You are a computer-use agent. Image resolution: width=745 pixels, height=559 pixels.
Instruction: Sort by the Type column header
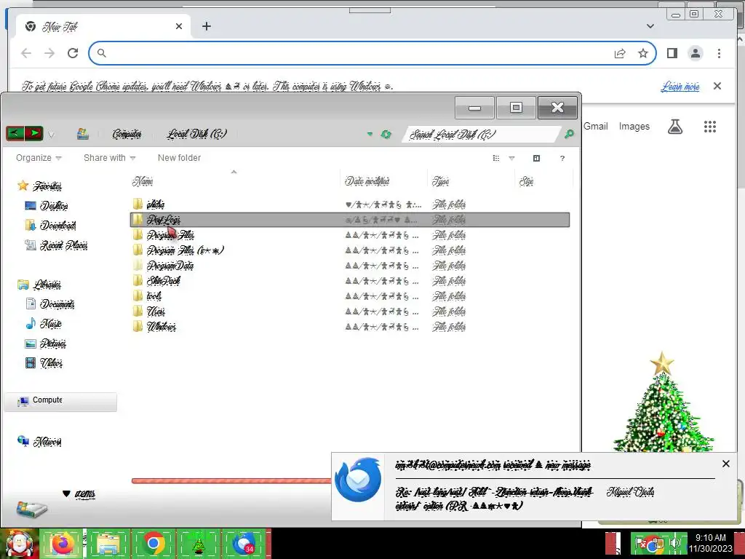pos(471,181)
